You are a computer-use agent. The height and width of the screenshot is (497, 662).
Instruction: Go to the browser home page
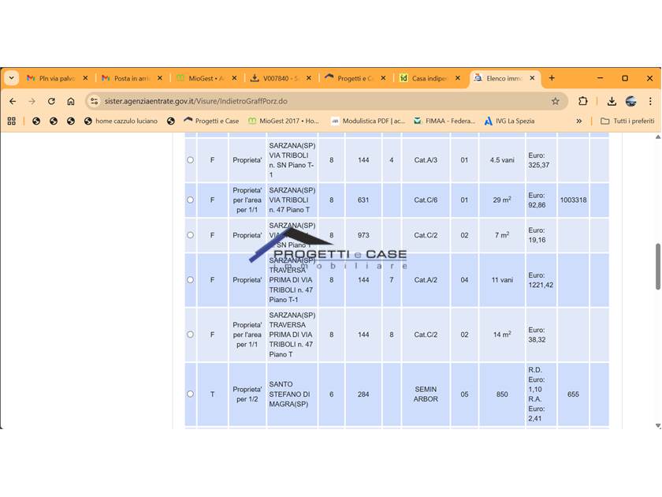tap(71, 101)
